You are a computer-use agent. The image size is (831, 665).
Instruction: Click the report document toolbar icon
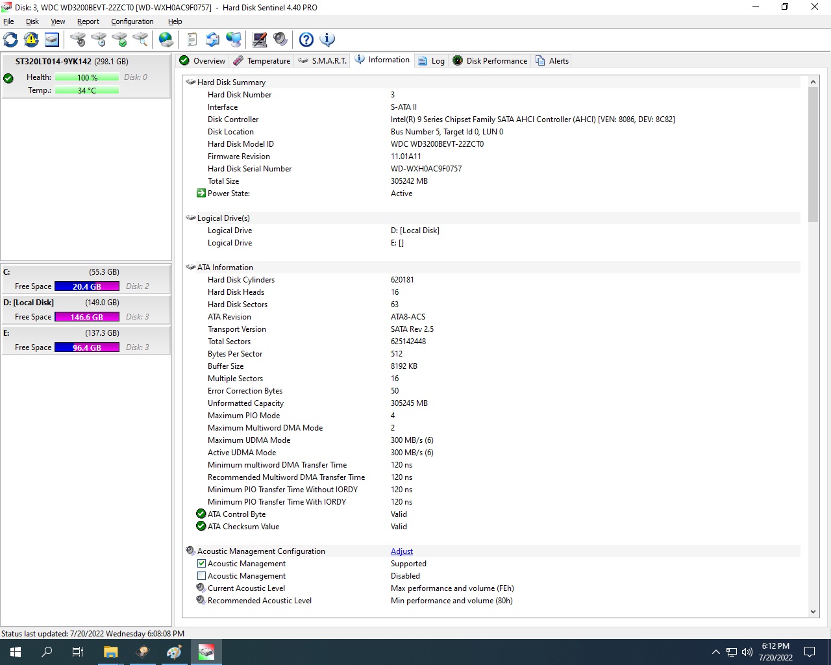[192, 40]
